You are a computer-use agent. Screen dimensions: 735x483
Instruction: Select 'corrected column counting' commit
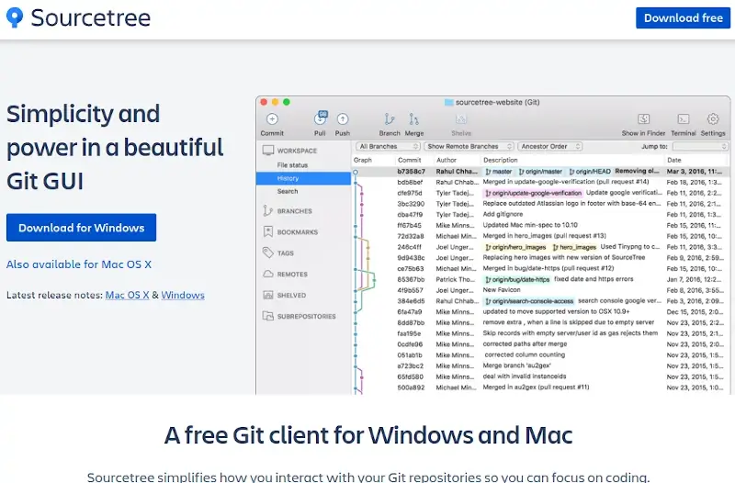click(x=540, y=354)
